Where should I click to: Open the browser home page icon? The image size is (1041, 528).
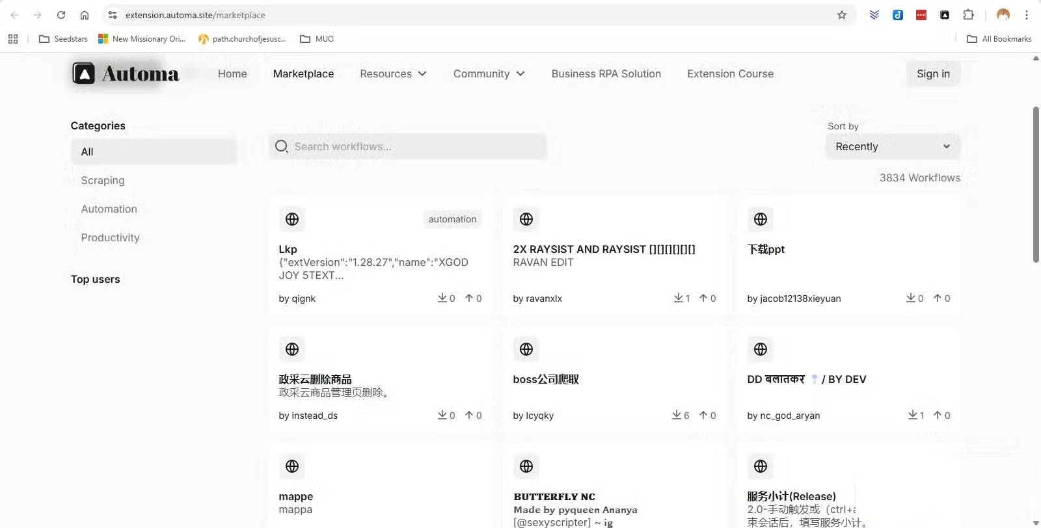click(85, 15)
